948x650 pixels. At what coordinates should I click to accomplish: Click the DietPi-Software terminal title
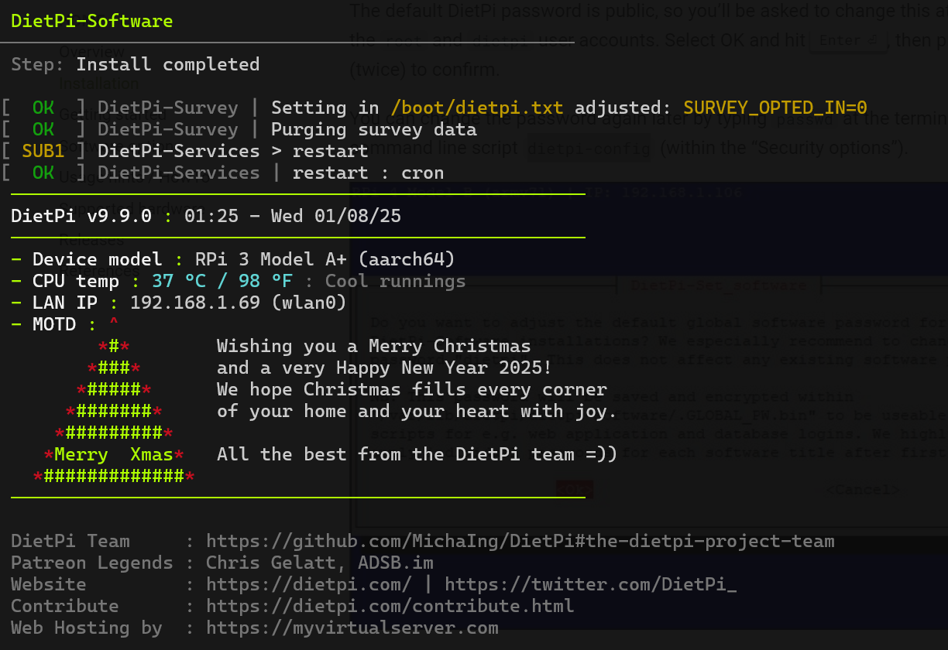coord(92,21)
